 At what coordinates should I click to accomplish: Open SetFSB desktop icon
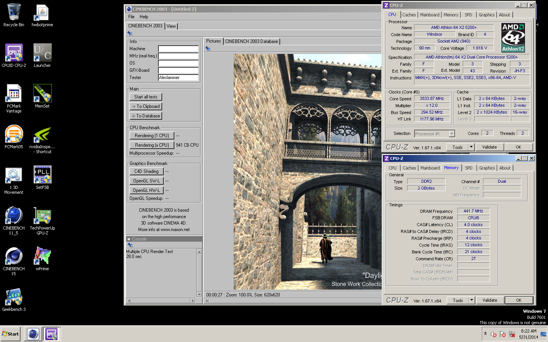[x=42, y=178]
